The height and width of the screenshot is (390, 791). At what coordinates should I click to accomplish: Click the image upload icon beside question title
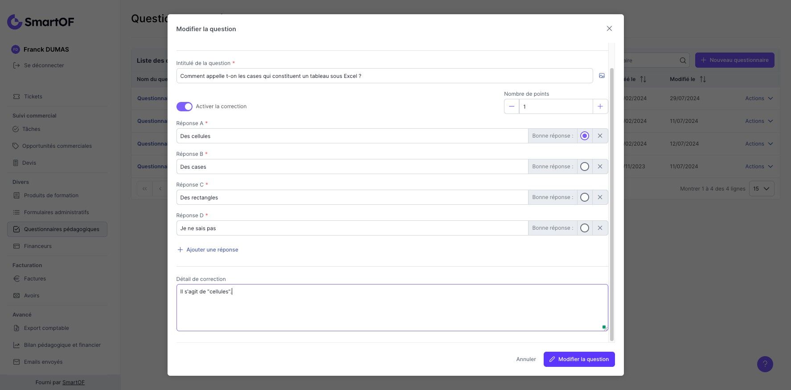tap(602, 76)
